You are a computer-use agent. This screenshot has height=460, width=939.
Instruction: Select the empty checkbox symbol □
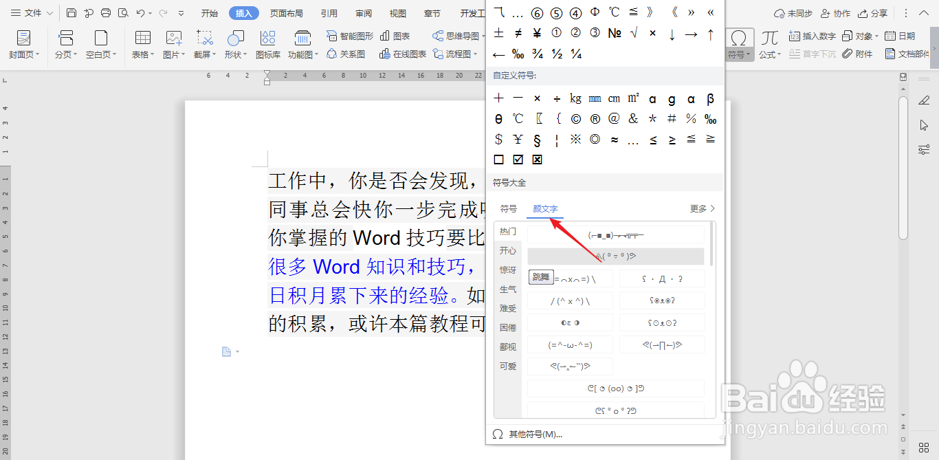(498, 159)
